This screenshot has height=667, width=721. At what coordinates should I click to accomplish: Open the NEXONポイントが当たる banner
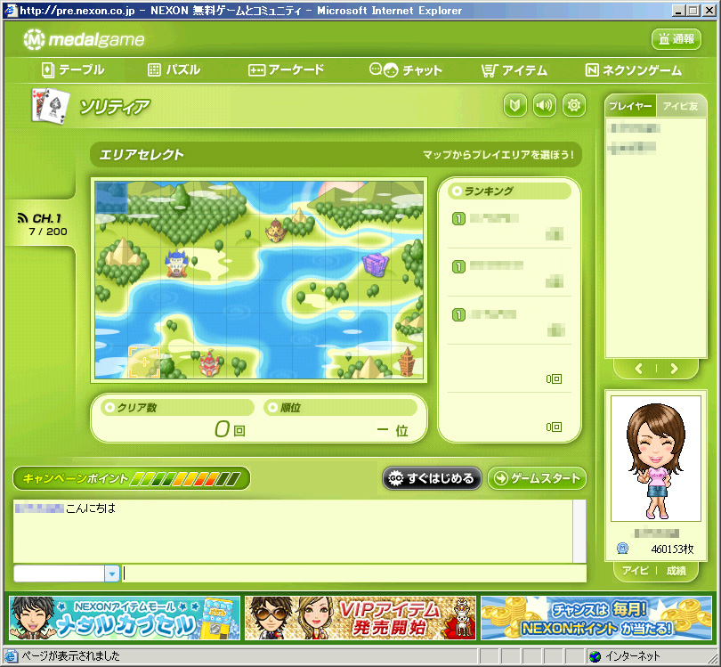coord(596,618)
